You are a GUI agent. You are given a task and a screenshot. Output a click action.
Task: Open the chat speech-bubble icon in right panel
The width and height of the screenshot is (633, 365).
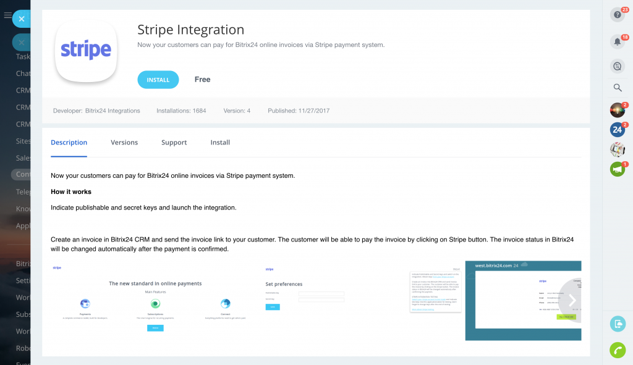tap(617, 66)
